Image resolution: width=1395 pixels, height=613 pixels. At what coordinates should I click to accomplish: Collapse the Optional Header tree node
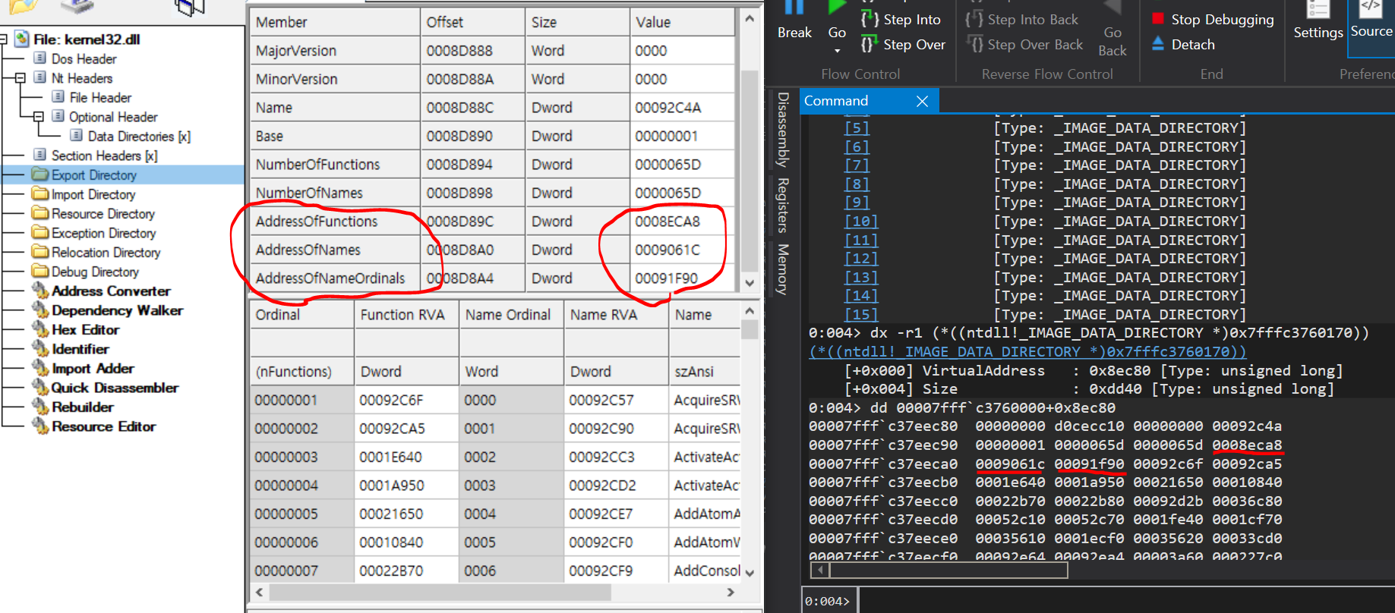click(x=38, y=117)
